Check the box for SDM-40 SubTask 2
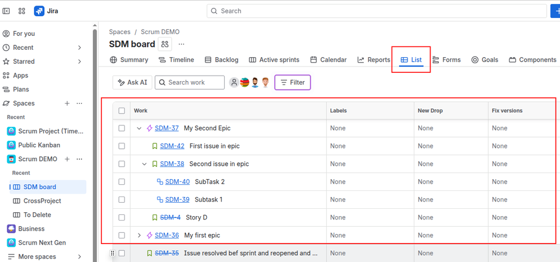This screenshot has height=262, width=560. coord(122,181)
